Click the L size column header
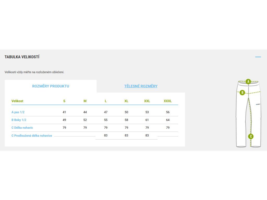Screen dimensions: 267x200 (x=106, y=101)
